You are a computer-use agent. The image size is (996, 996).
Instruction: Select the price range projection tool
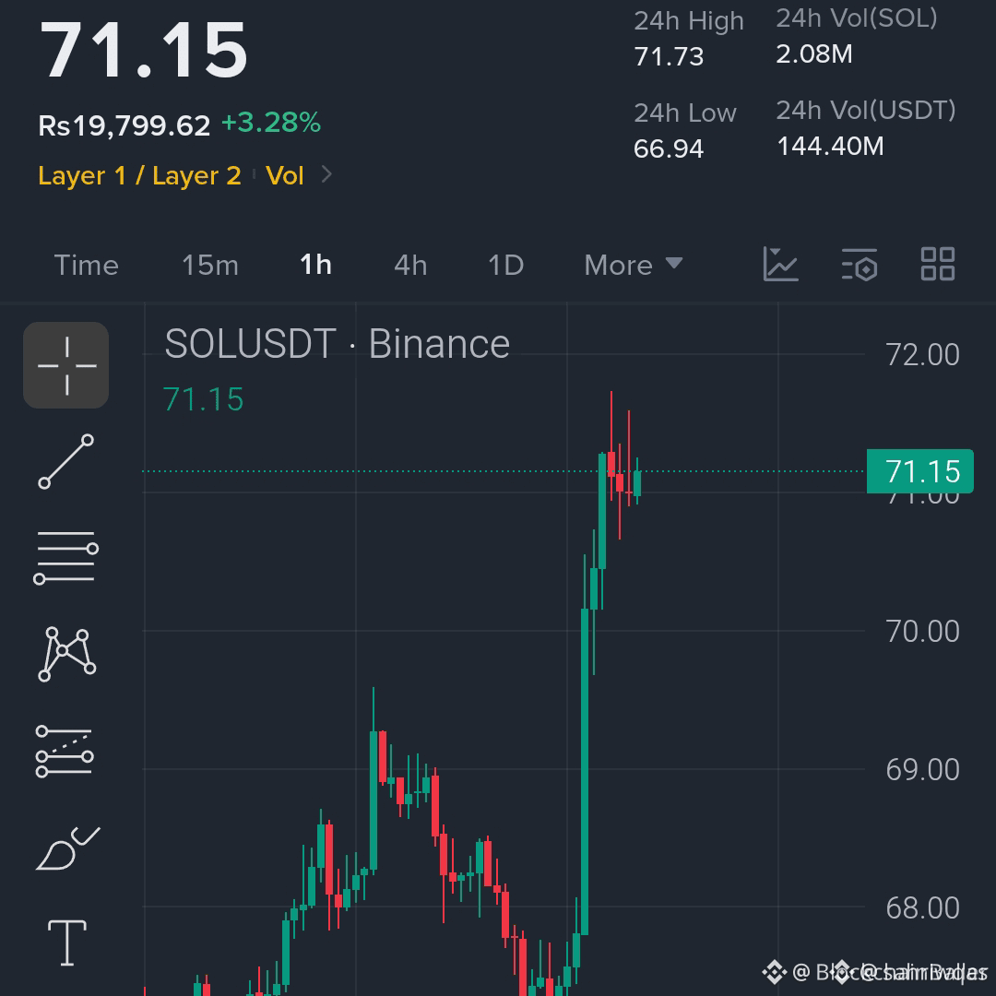[x=65, y=752]
